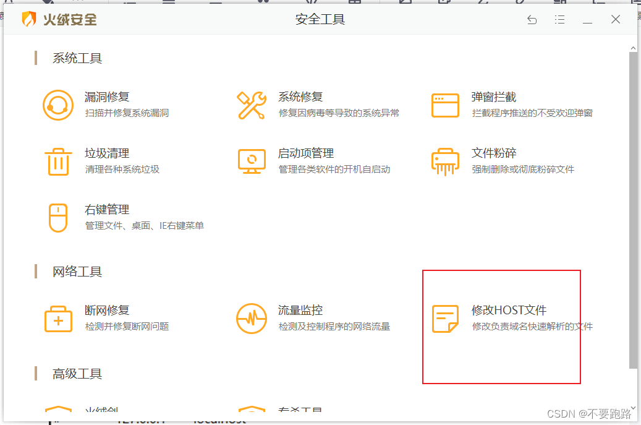Click the 垃圾清理 trash can icon
Viewport: 641px width, 425px height.
coord(58,161)
